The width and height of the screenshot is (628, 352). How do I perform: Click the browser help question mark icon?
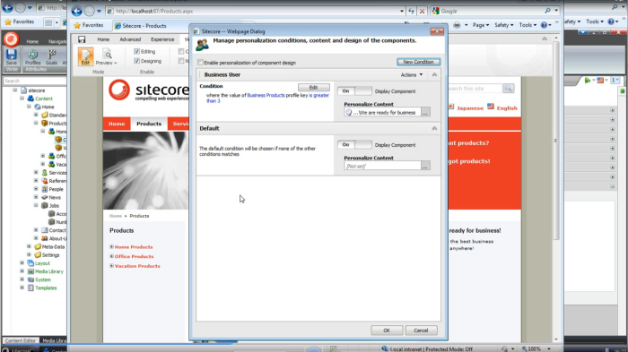(544, 25)
